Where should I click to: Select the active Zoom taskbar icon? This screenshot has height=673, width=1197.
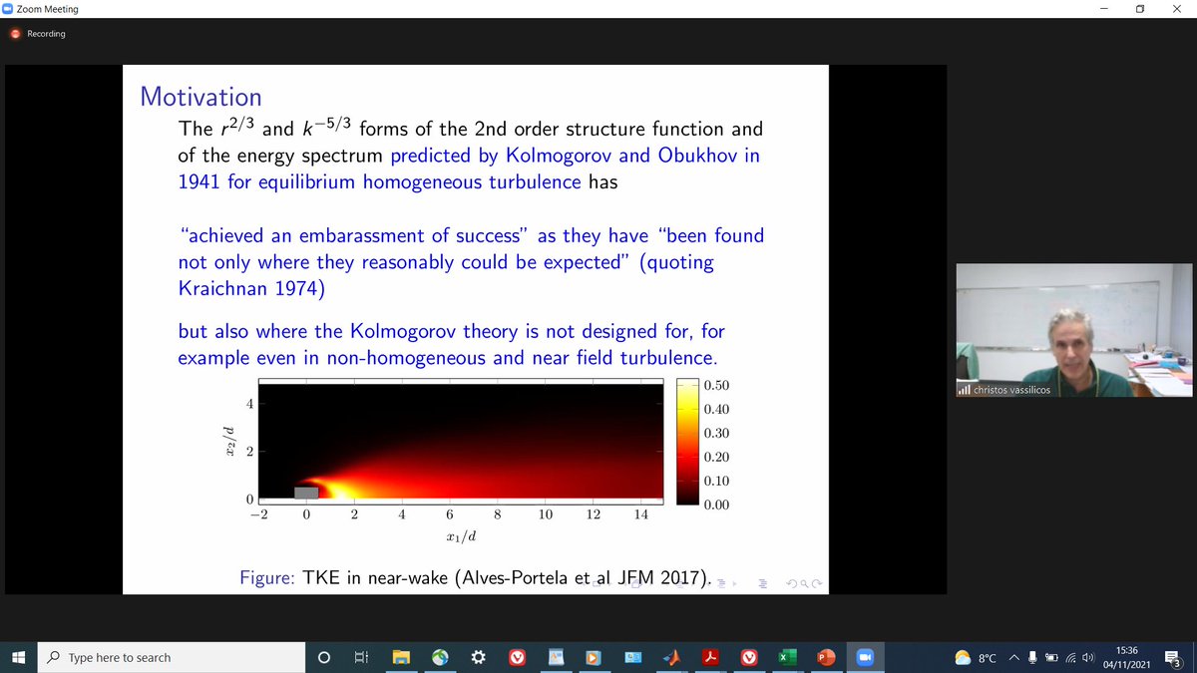tap(865, 657)
